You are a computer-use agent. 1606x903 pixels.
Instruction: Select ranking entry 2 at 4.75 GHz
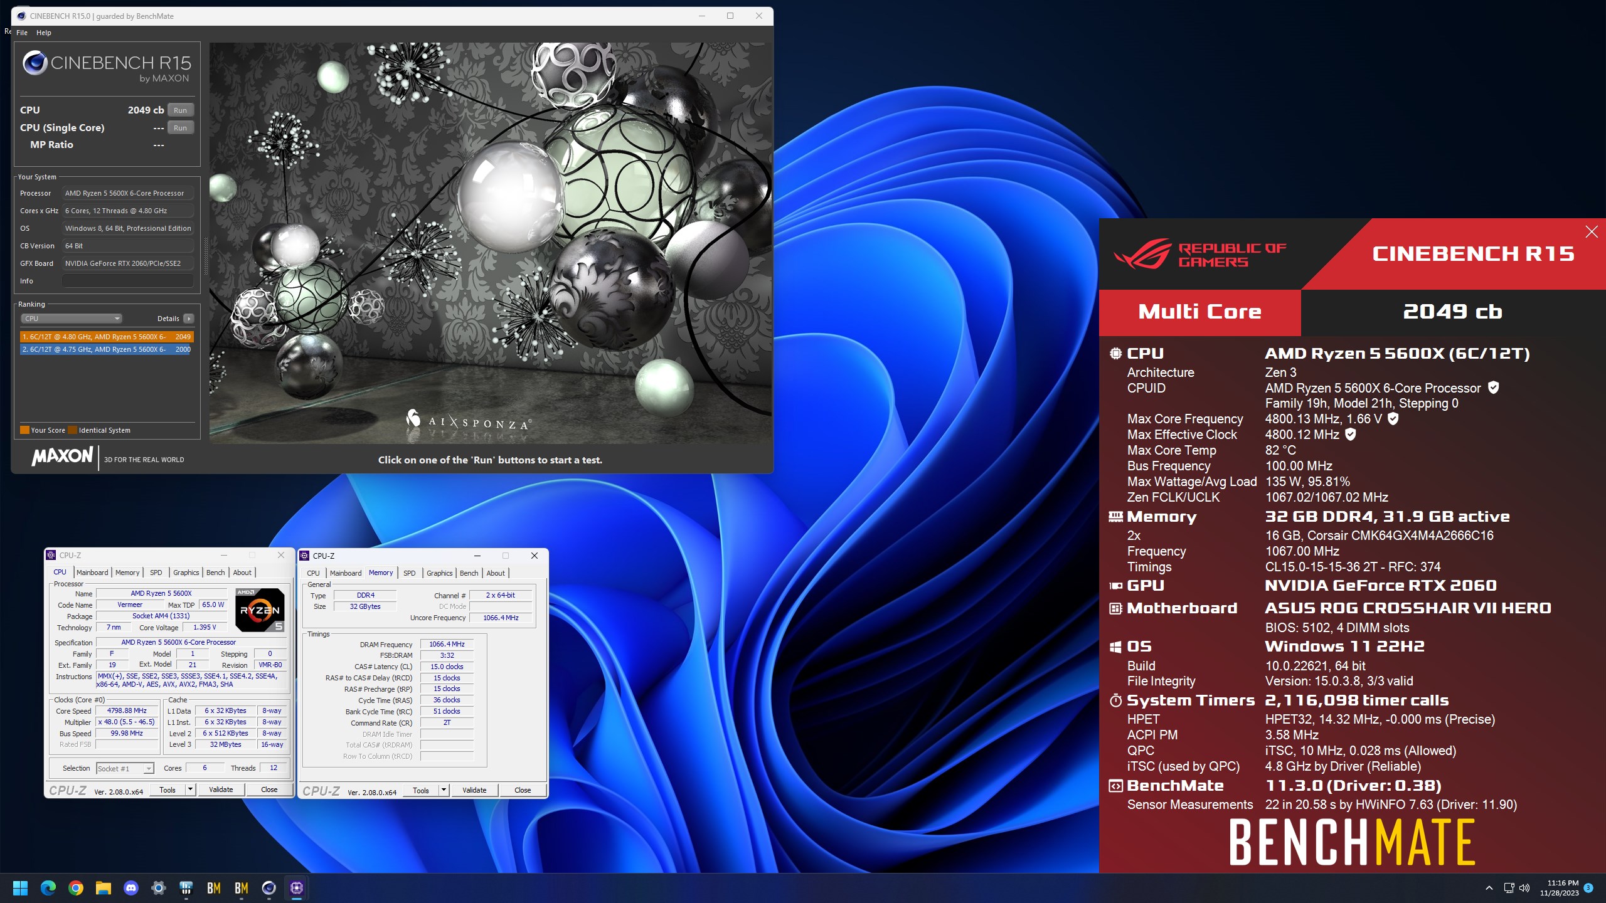click(107, 349)
